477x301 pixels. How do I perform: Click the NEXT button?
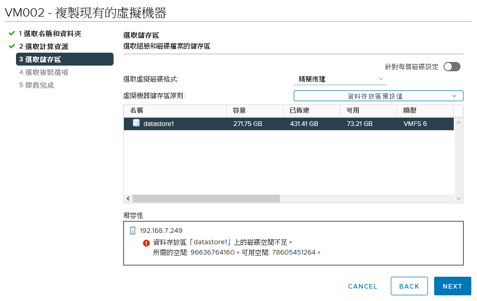pyautogui.click(x=452, y=286)
